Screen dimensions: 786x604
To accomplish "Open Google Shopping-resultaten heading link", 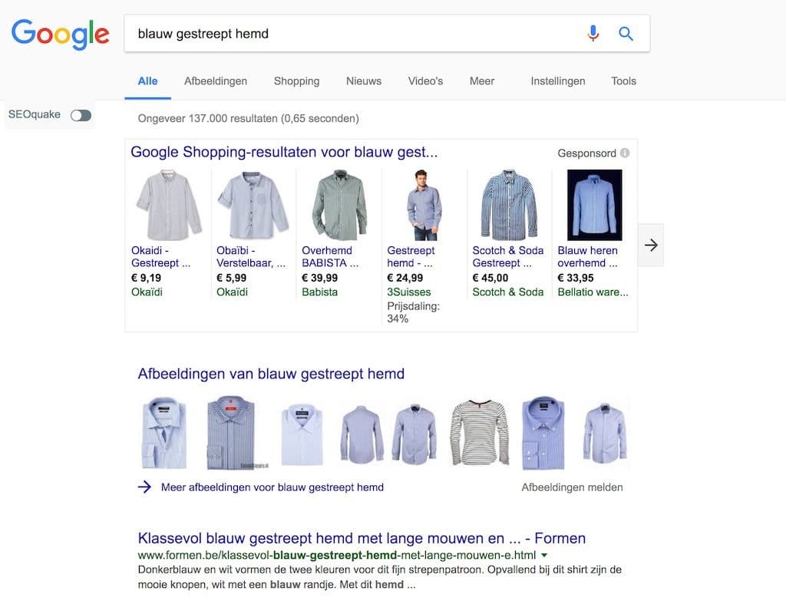I will (284, 152).
